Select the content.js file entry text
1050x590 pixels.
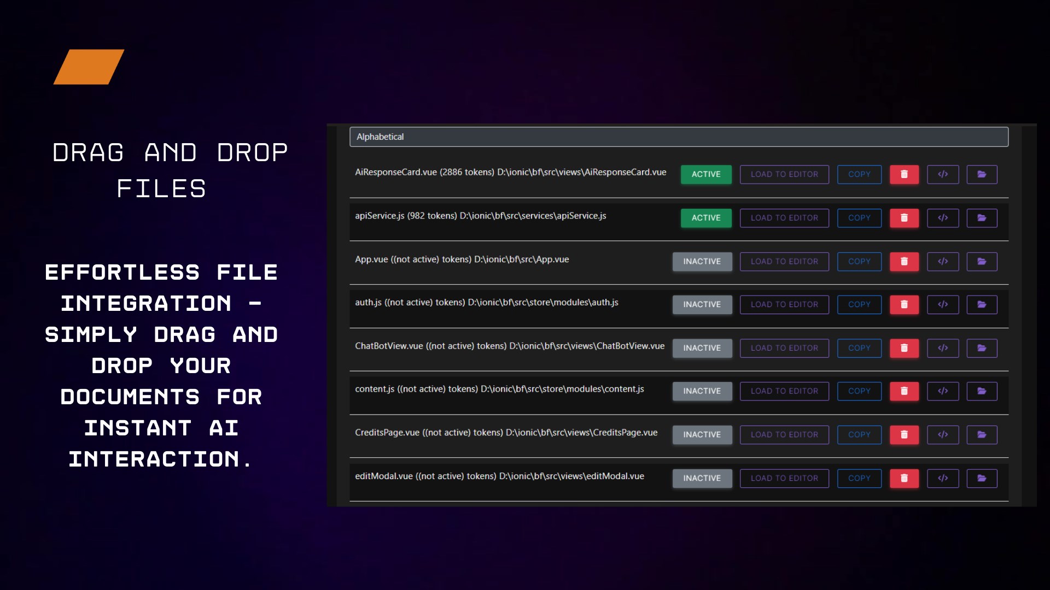pos(499,389)
